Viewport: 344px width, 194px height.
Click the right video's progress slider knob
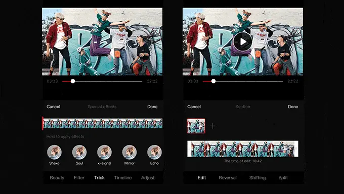[x=213, y=81]
